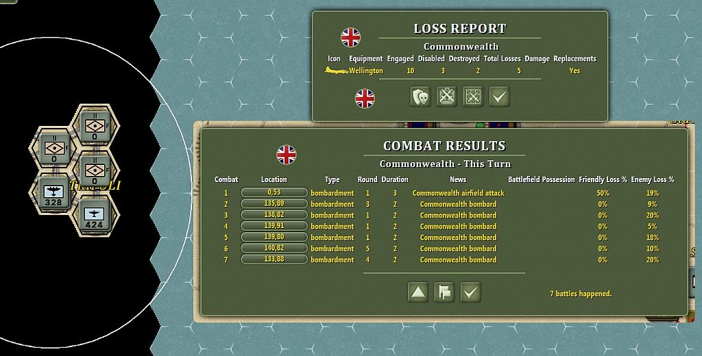
Task: Click the crossed-swords map icon in Loss Report
Action: point(473,97)
